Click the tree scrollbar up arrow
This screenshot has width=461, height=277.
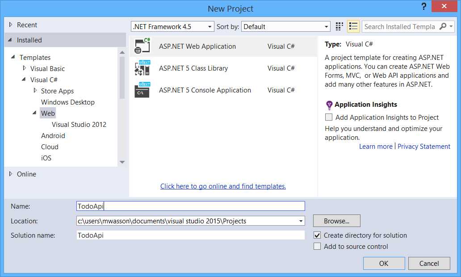[x=122, y=52]
